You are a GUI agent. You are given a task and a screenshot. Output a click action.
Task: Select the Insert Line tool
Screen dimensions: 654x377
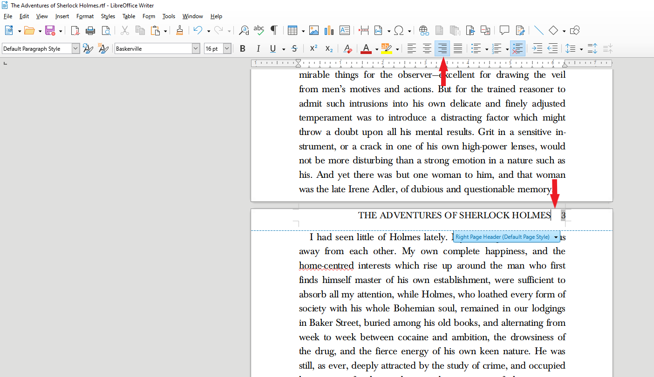tap(539, 31)
